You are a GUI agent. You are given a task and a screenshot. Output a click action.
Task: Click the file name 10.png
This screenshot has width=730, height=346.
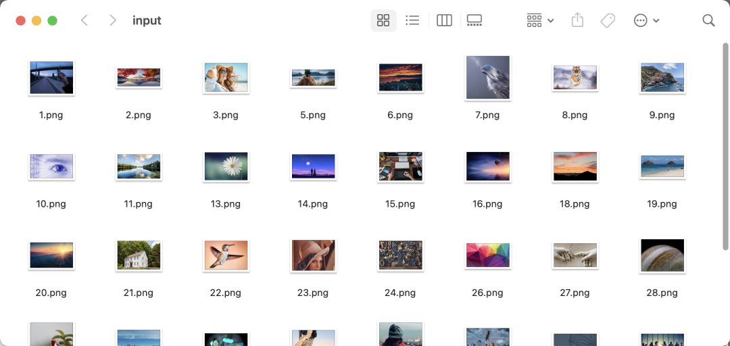(x=51, y=204)
